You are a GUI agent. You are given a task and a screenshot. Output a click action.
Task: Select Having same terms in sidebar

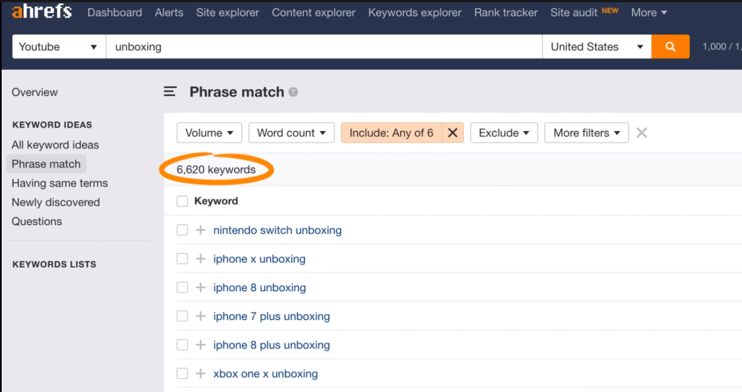59,183
